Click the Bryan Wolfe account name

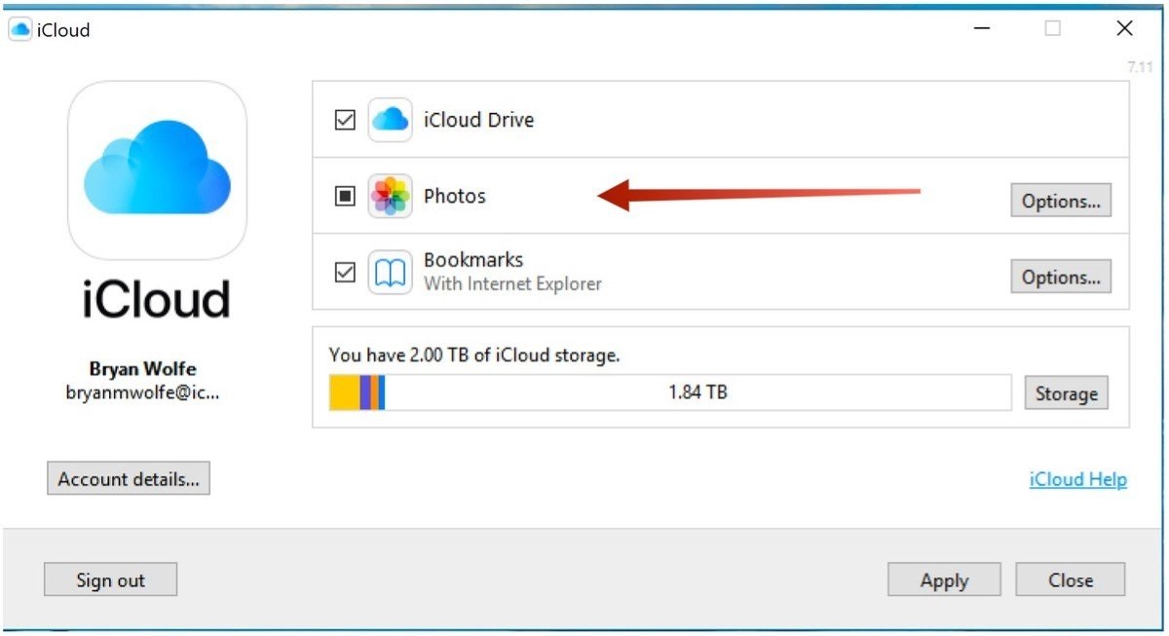pyautogui.click(x=142, y=370)
